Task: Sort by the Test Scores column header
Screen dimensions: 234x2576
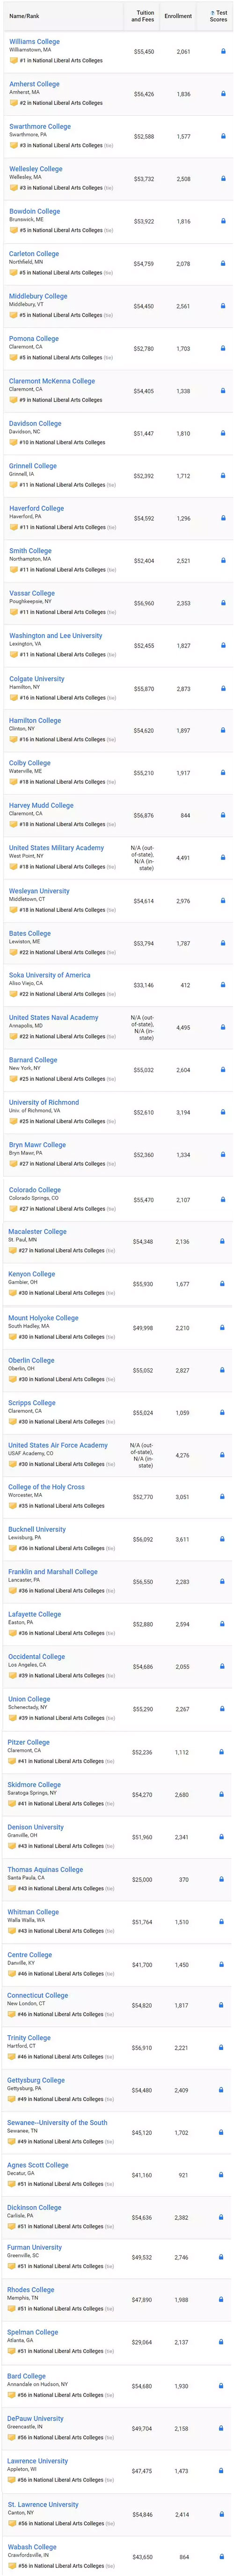Action: (x=217, y=16)
